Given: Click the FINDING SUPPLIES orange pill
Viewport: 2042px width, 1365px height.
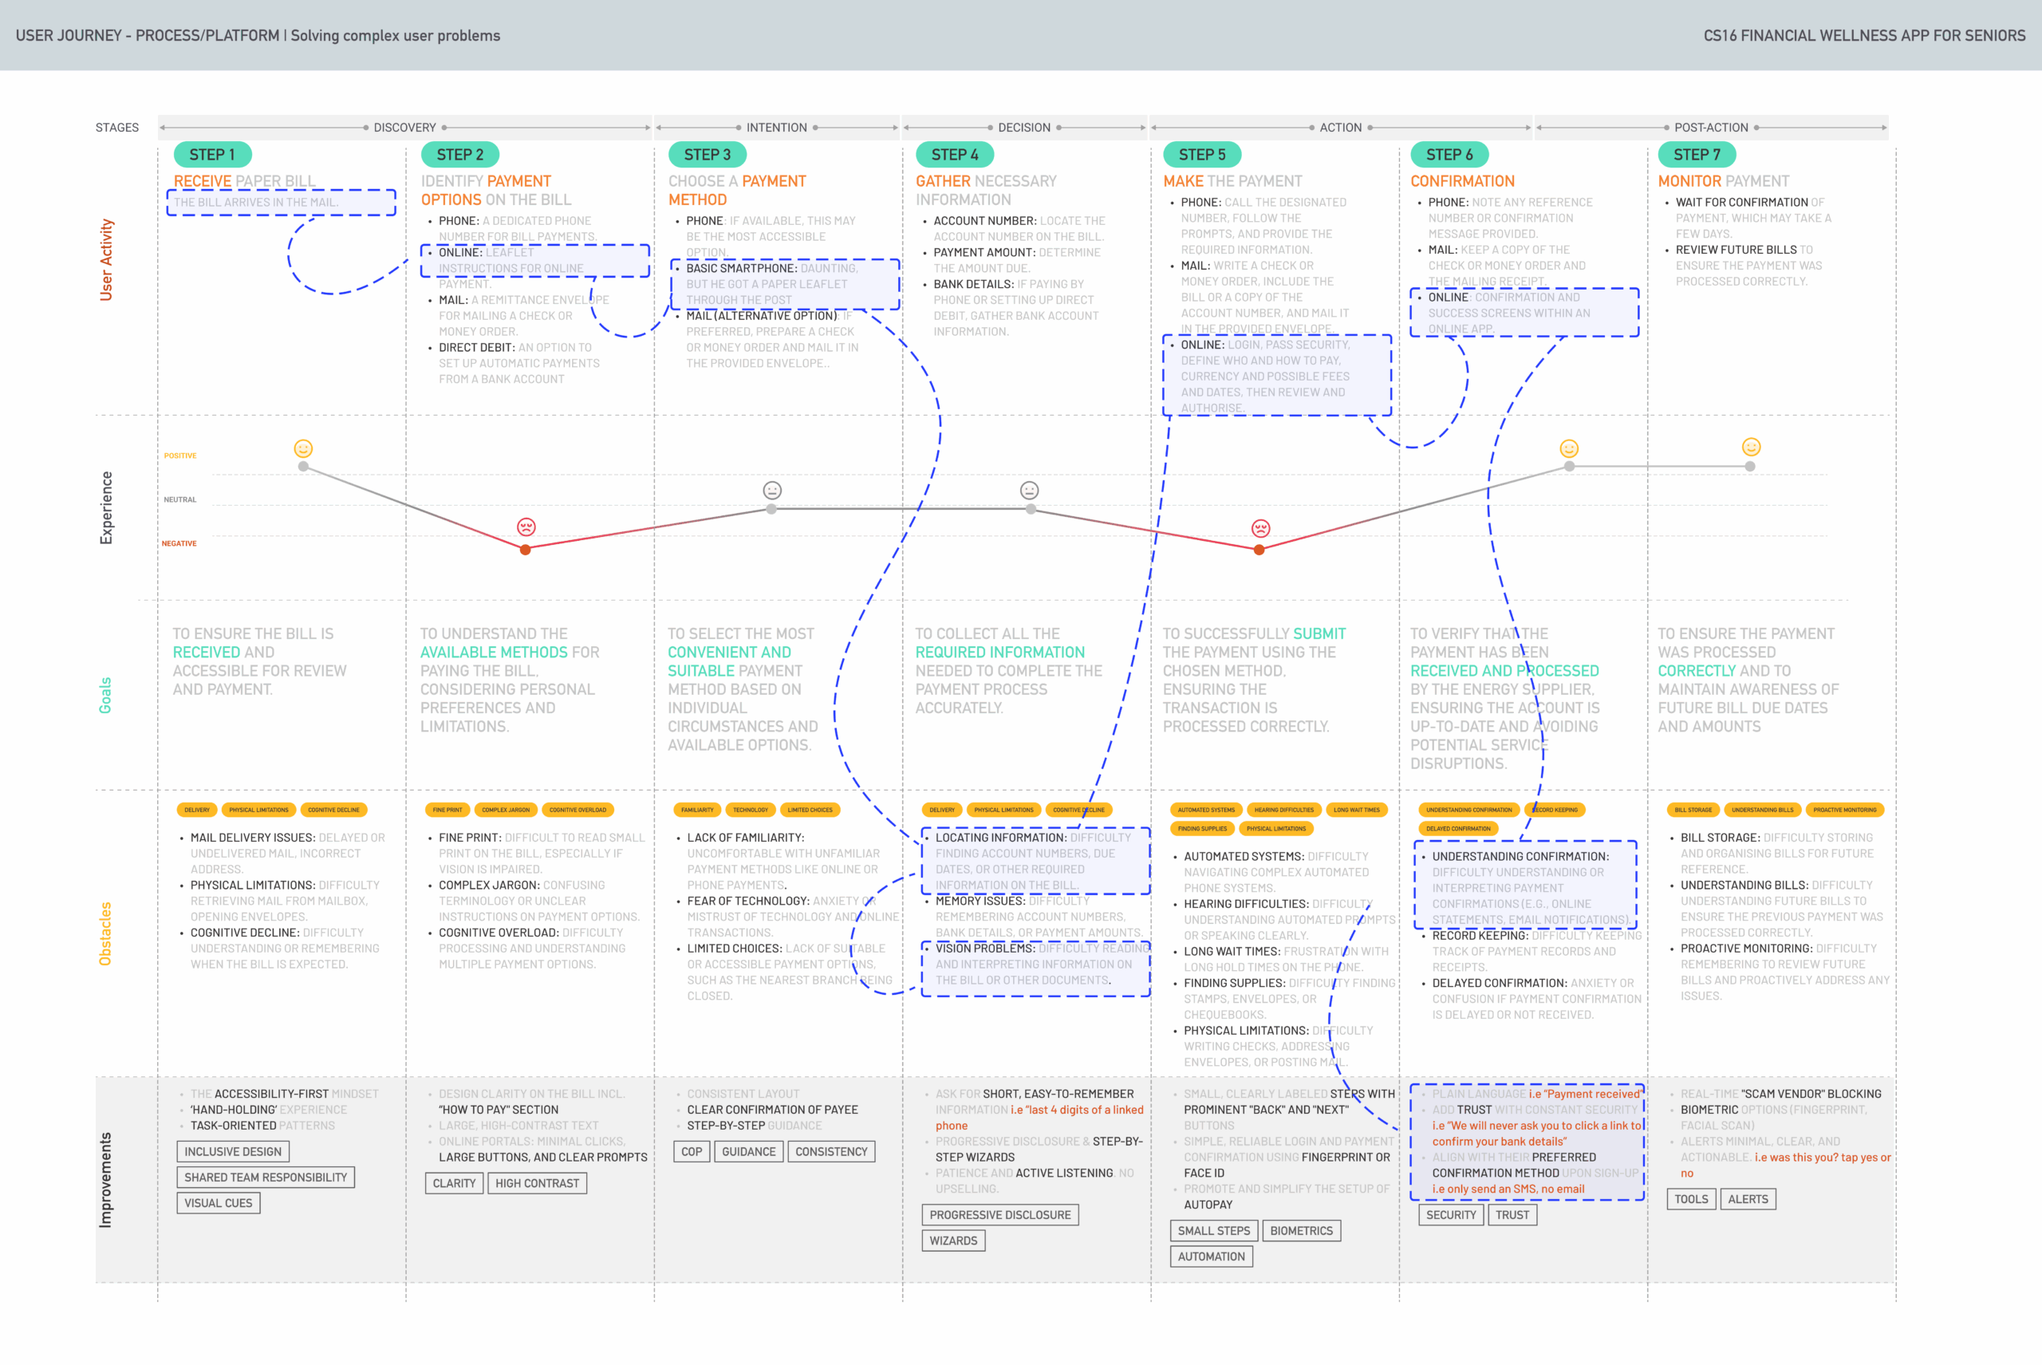Looking at the screenshot, I should pos(1202,829).
